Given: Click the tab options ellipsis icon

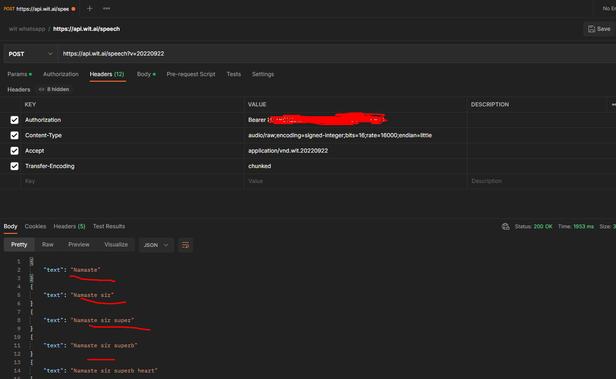Looking at the screenshot, I should [106, 8].
